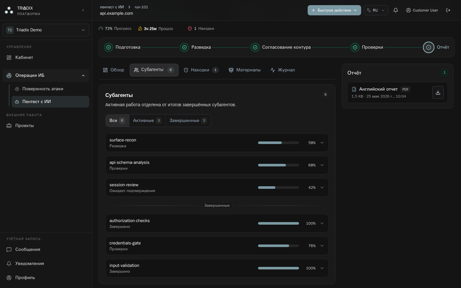
Task: Collapse the sidebar with the arrow icon
Action: coord(83,10)
